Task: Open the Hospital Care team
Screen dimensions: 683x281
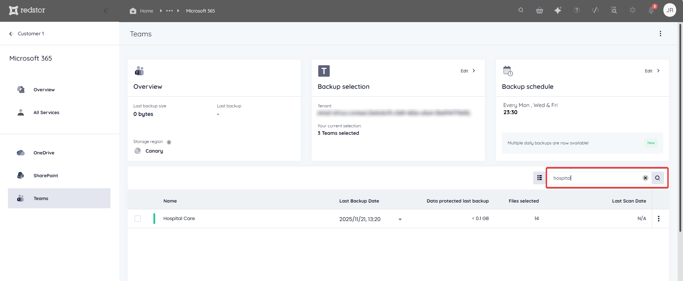Action: 179,219
